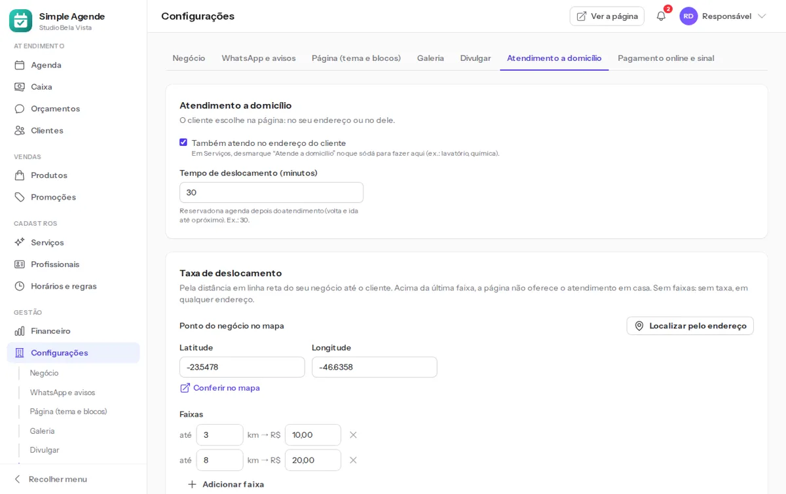Viewport: 786px width, 494px height.
Task: Open Divulgar sidebar submenu item
Action: [x=45, y=450]
